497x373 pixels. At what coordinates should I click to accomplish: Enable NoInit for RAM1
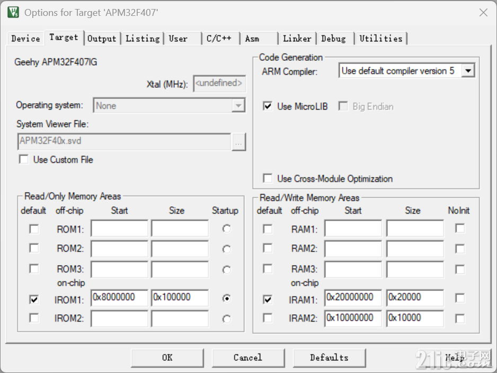coord(459,228)
